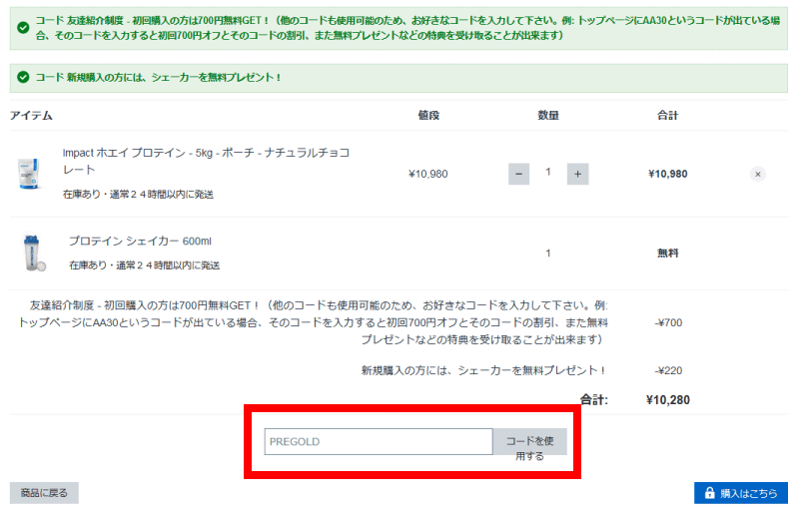Click the プロテイン シェイカー 600ml product name
This screenshot has width=798, height=518.
click(140, 241)
